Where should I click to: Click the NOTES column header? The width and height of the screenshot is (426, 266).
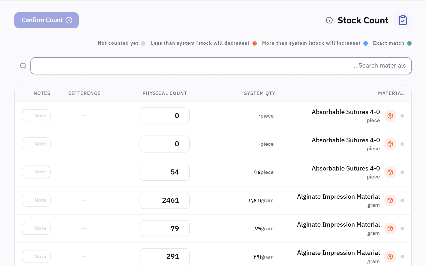[42, 93]
